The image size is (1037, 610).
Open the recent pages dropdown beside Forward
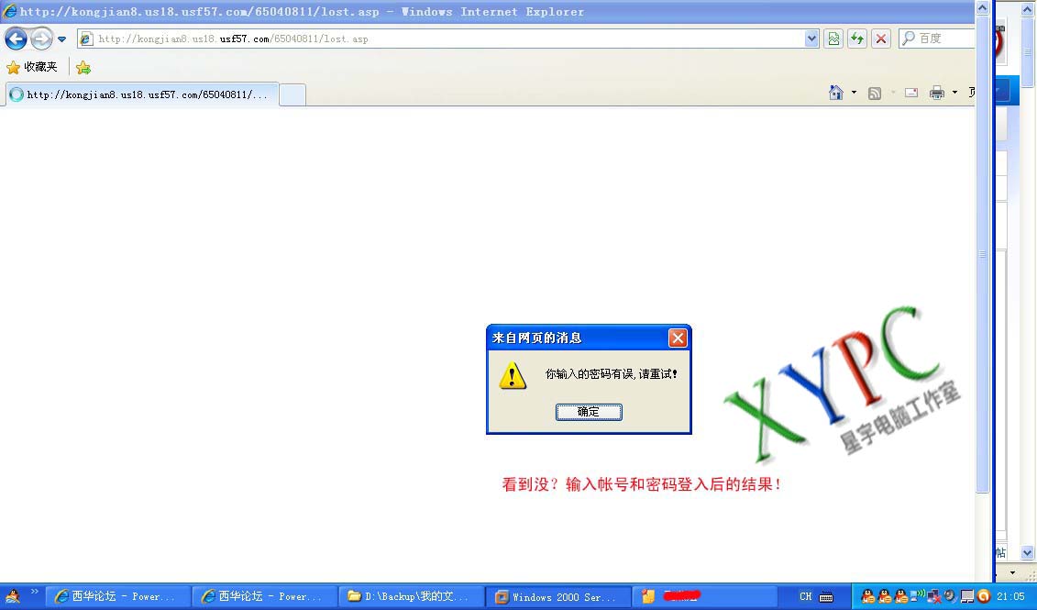(62, 39)
